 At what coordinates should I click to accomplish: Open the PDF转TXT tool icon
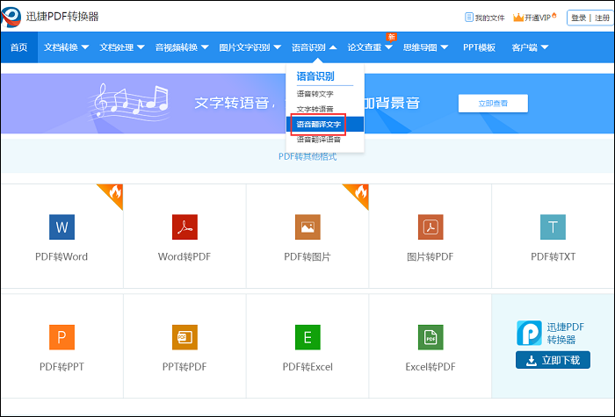coord(553,227)
